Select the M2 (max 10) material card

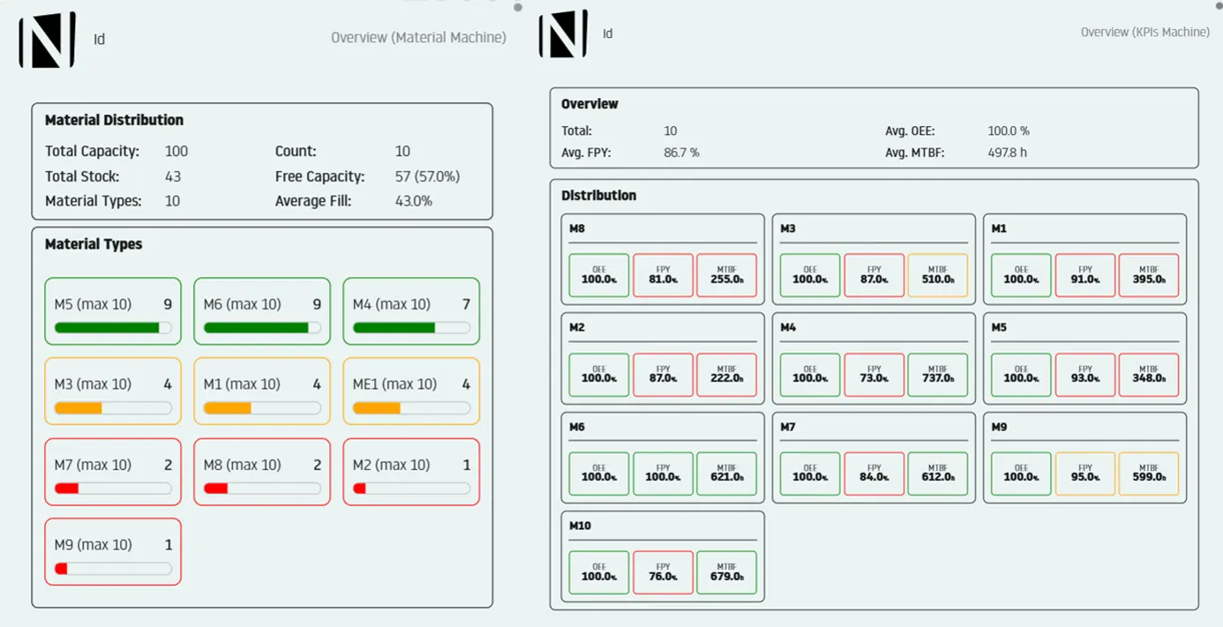point(411,472)
